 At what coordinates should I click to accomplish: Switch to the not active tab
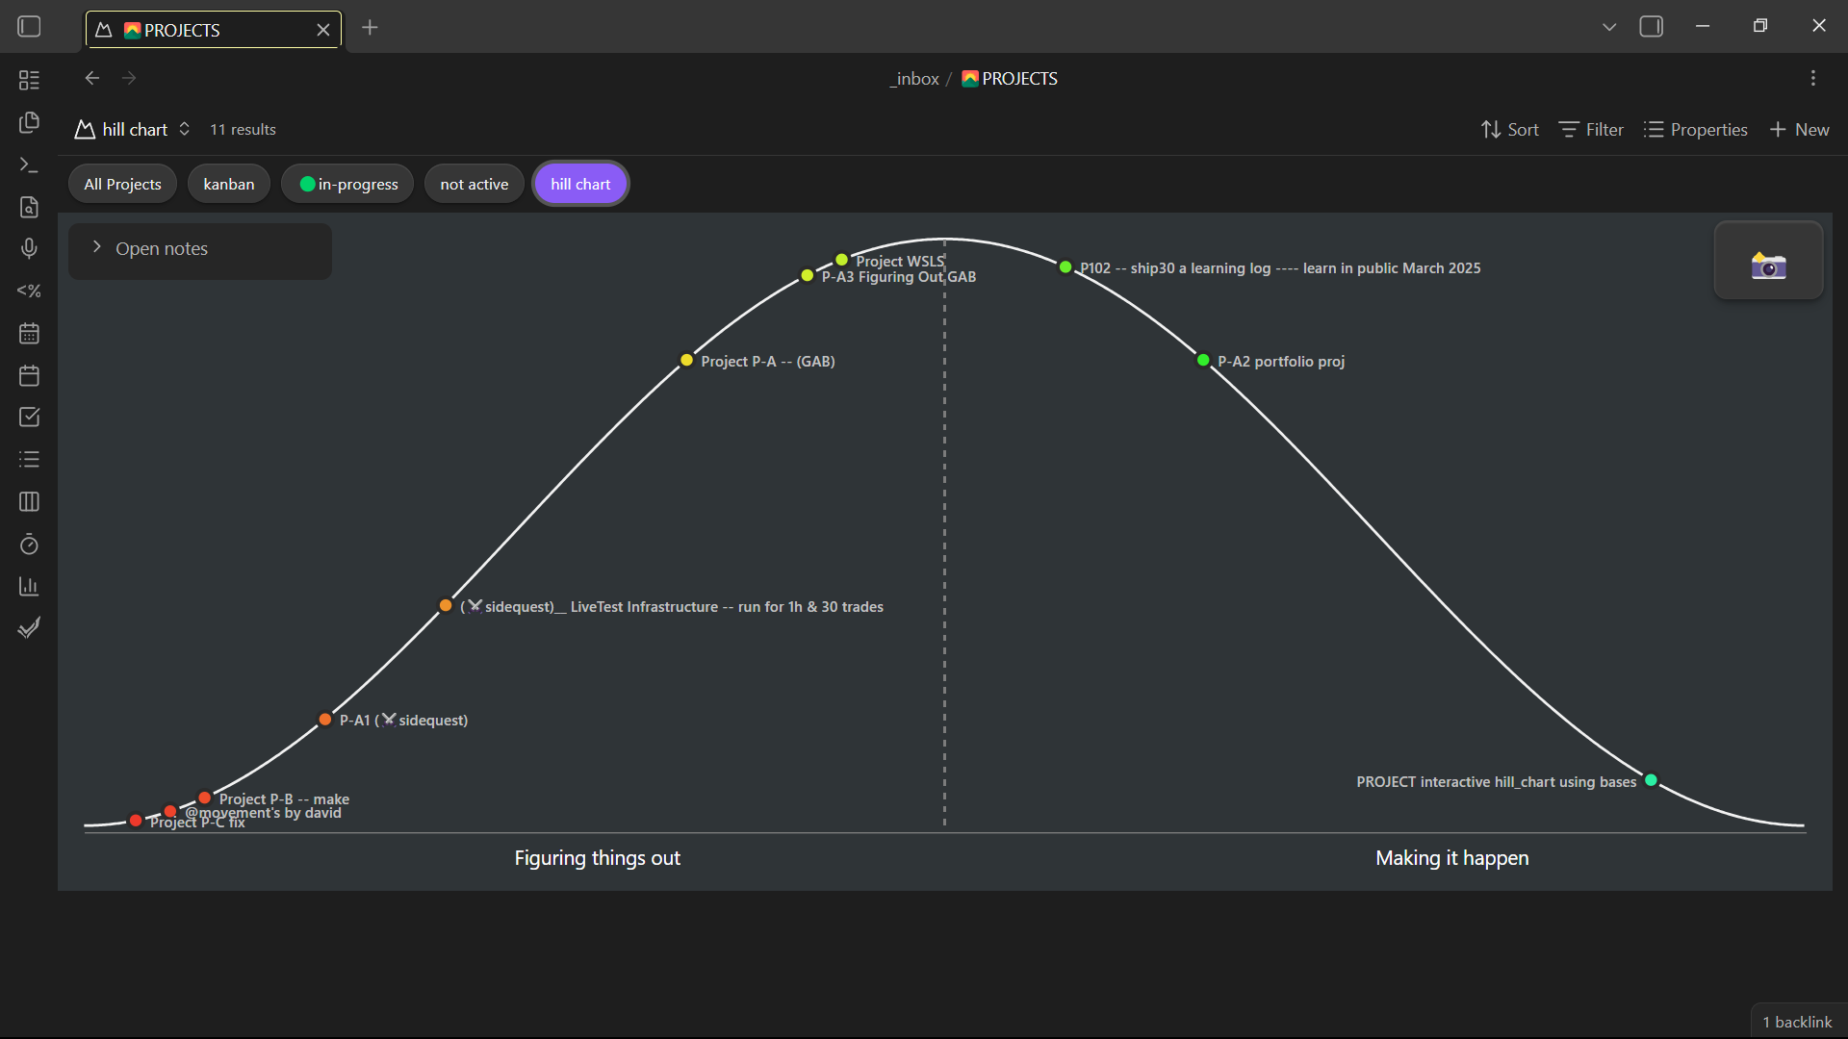(x=474, y=184)
